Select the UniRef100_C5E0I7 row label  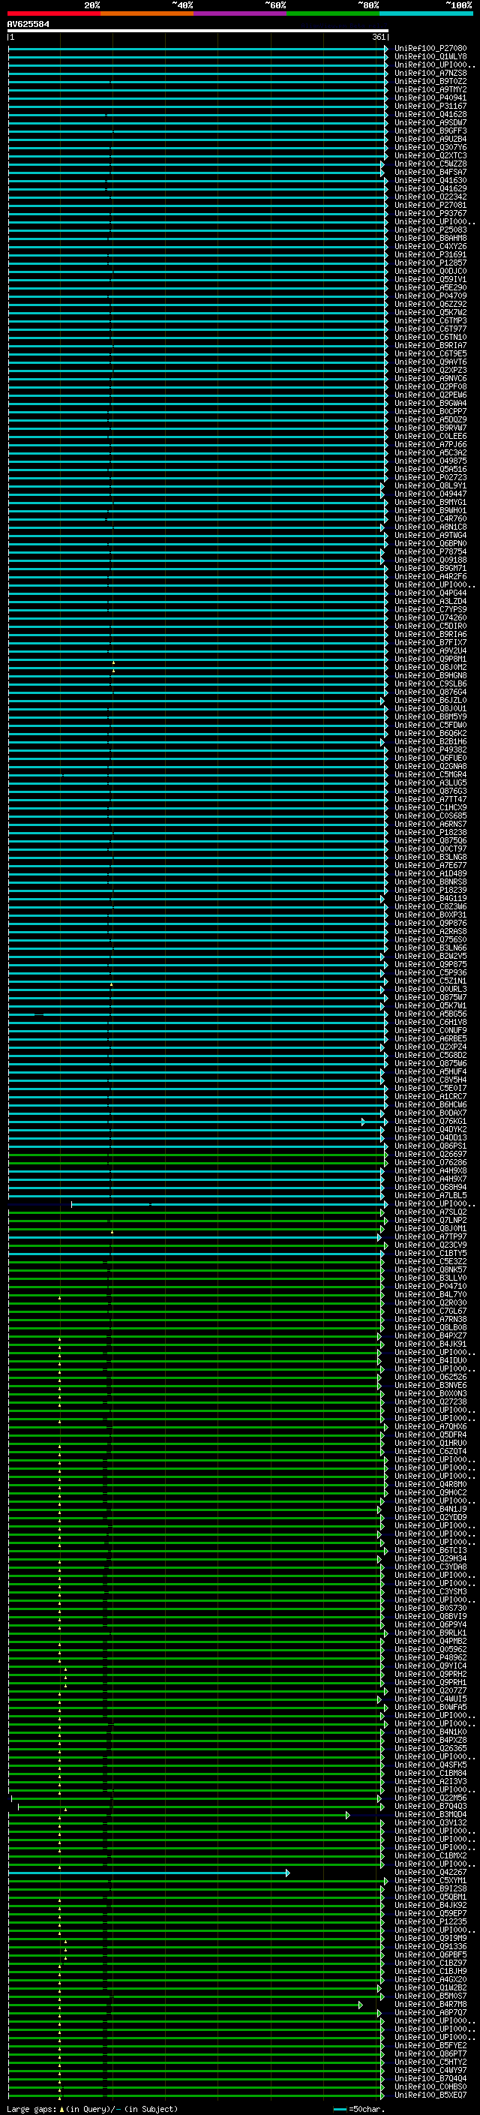[x=430, y=1088]
